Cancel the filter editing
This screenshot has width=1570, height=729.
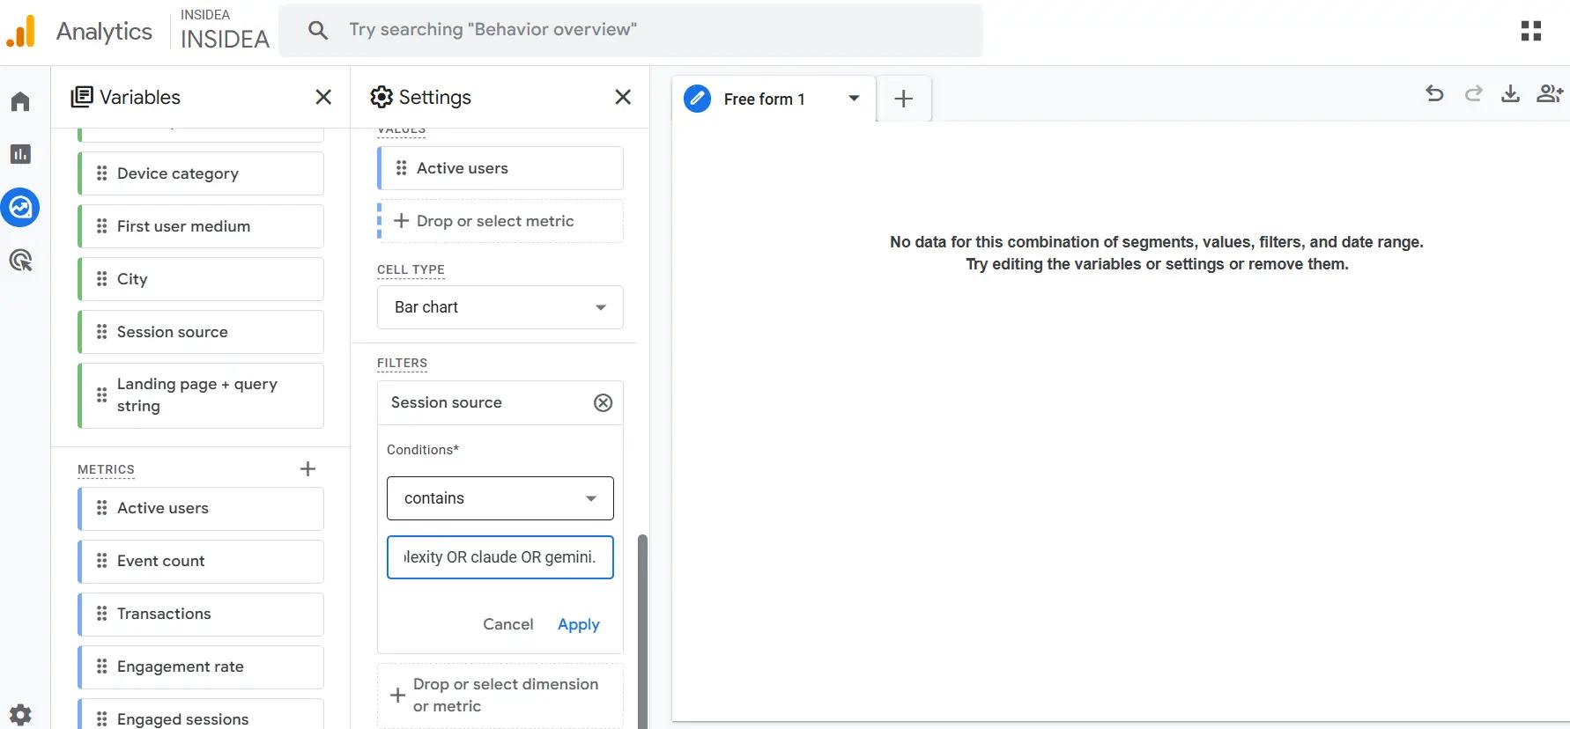(x=508, y=624)
